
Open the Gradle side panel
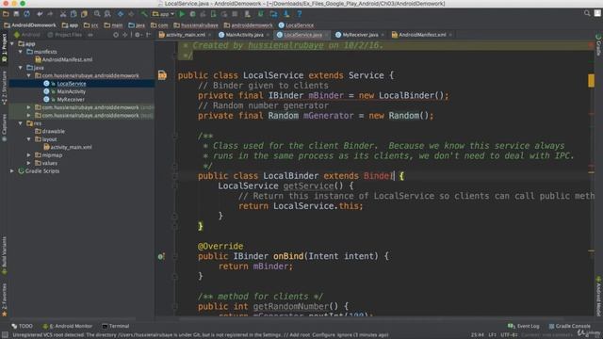(598, 44)
